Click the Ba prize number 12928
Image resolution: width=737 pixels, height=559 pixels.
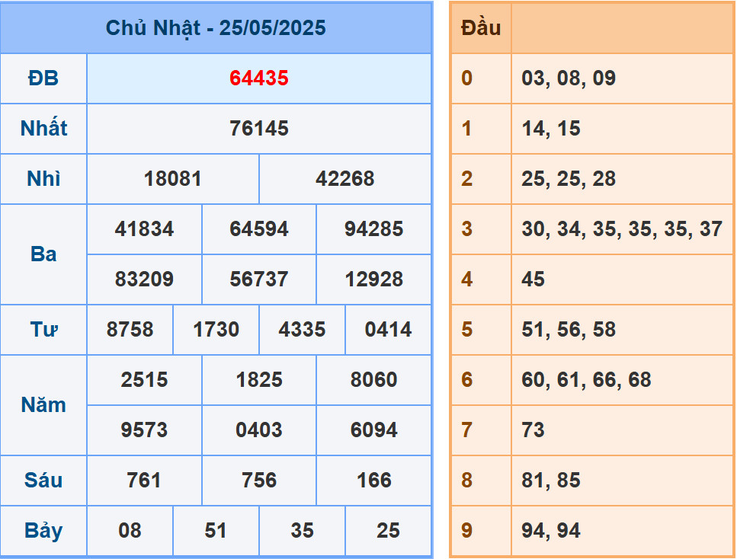(x=373, y=279)
